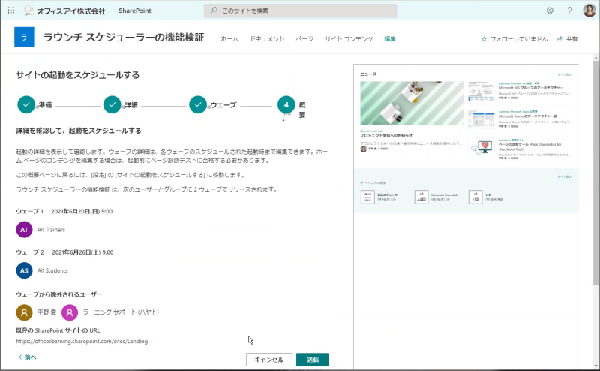
Task: Select the 詳細 completed step circle
Action: click(112, 104)
